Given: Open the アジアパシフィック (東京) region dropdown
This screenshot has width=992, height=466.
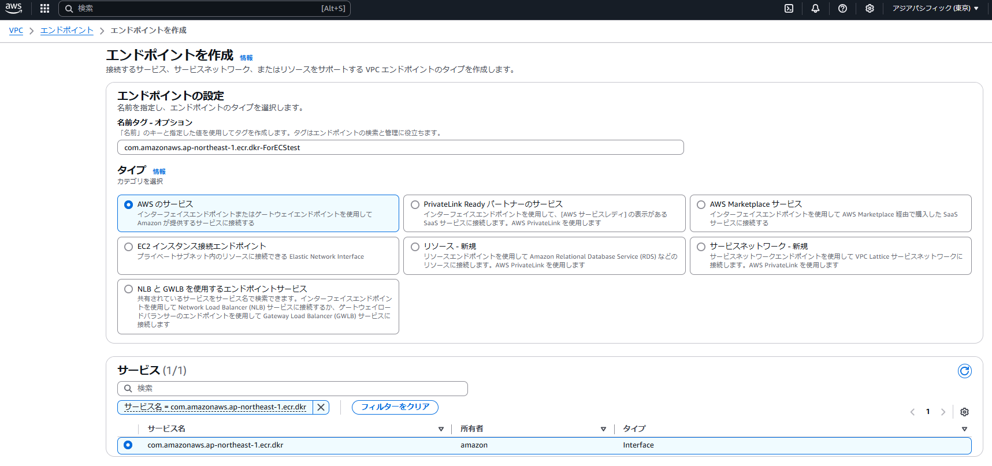Looking at the screenshot, I should 935,8.
